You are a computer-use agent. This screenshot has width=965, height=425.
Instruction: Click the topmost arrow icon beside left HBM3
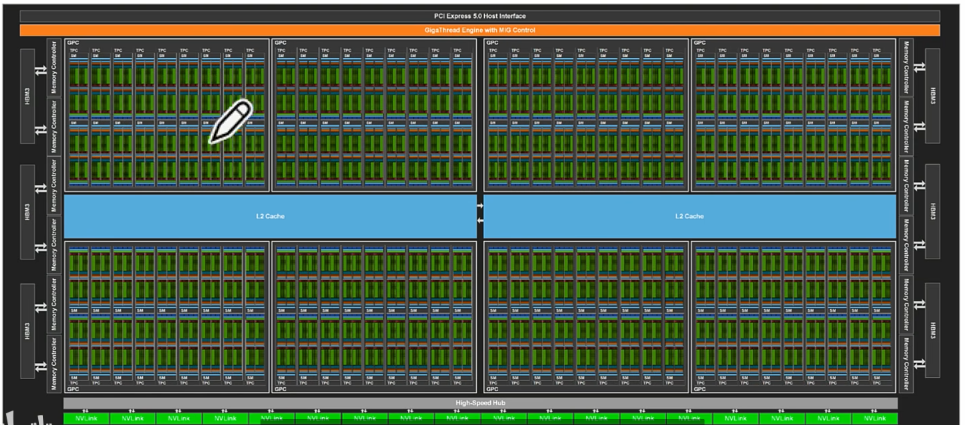(x=41, y=71)
